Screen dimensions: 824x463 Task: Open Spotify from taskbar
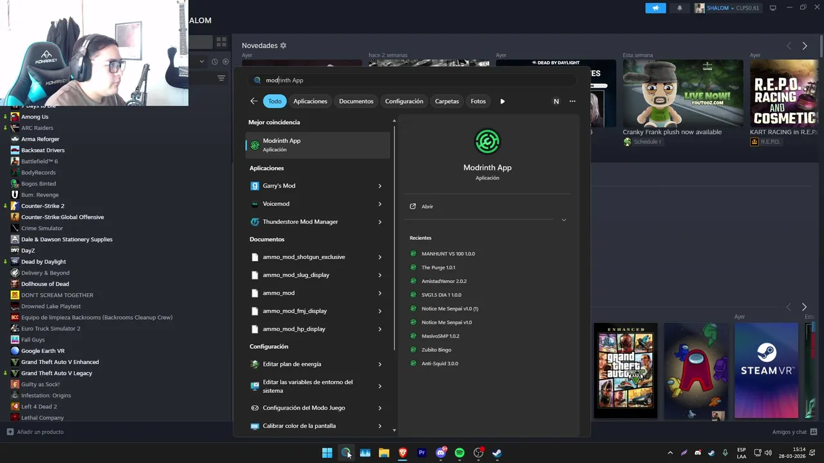(x=460, y=453)
